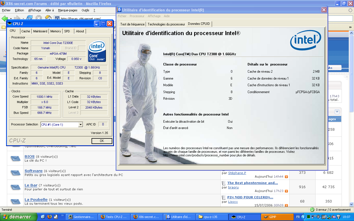The height and width of the screenshot is (221, 354).
Task: Click the Intel logo in the identification utility
Action: (306, 40)
